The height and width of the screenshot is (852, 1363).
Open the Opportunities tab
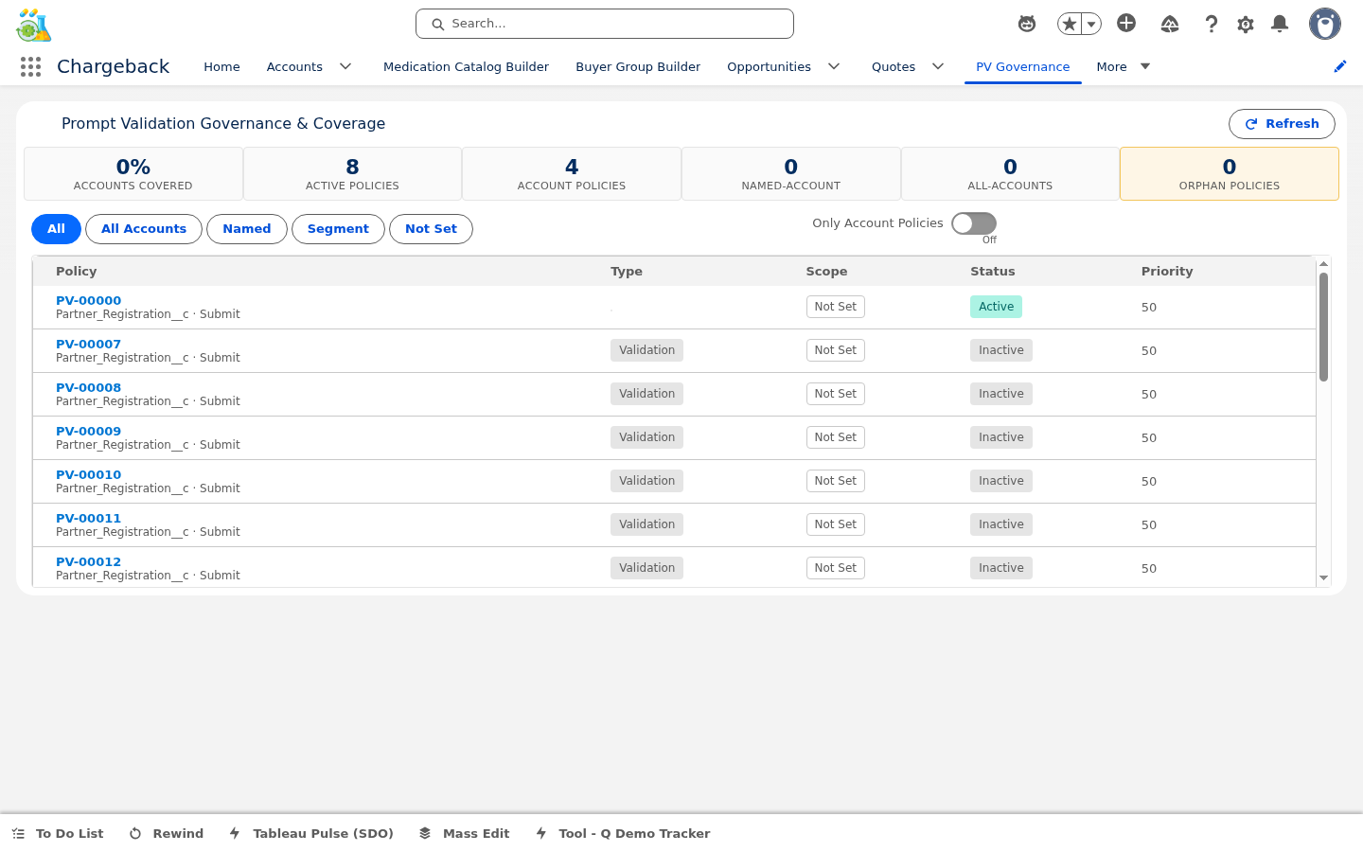(769, 66)
